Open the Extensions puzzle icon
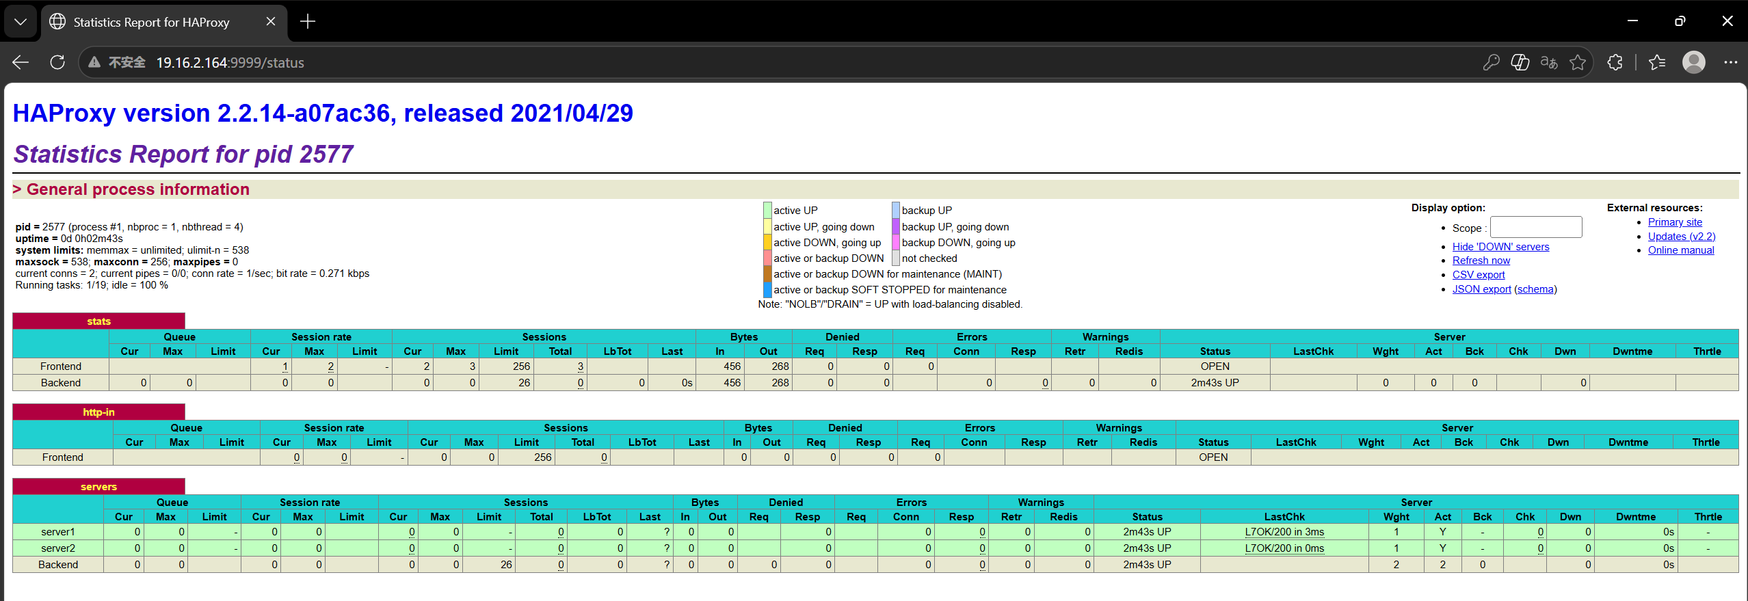 [1615, 62]
